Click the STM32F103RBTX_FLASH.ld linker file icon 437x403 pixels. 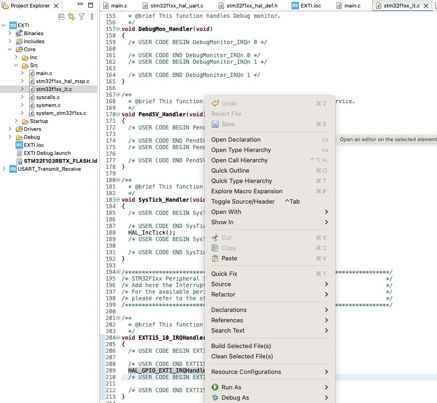(19, 161)
